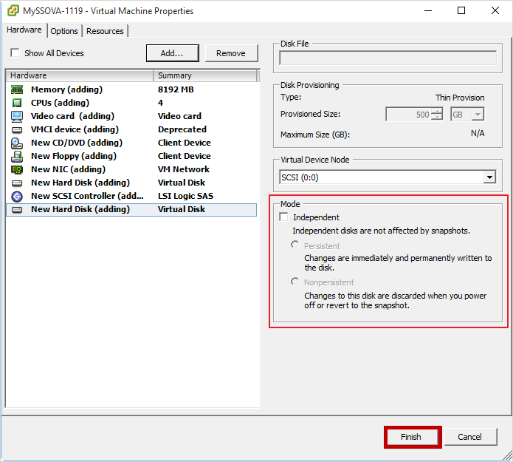Toggle the Independent disk mode checkbox

[284, 217]
